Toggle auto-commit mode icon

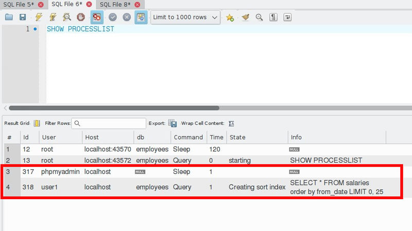click(141, 17)
